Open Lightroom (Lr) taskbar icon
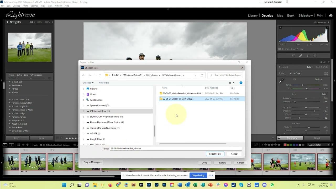The width and height of the screenshot is (336, 189). pos(157,185)
